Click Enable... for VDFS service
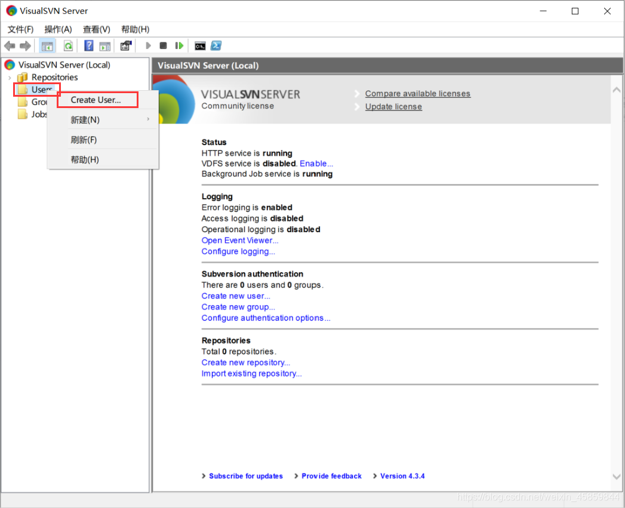The height and width of the screenshot is (508, 625). click(x=316, y=163)
